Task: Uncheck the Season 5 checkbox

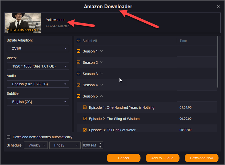Action: coord(78,96)
